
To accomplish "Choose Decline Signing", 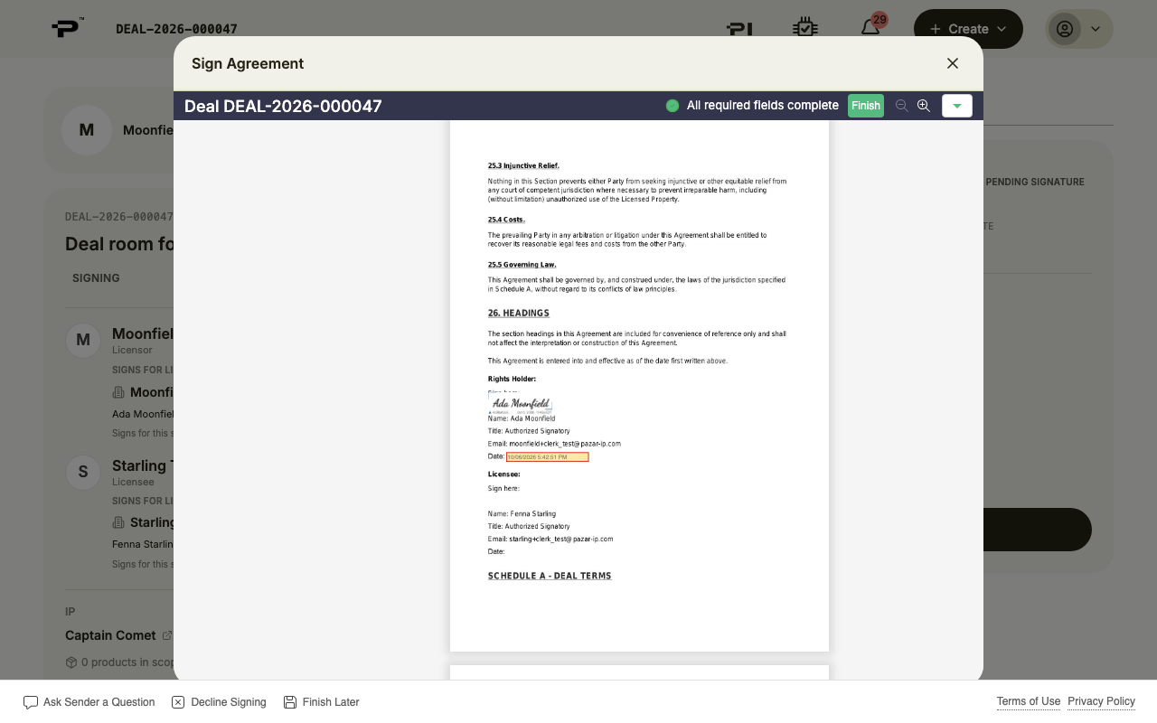I will pyautogui.click(x=219, y=702).
